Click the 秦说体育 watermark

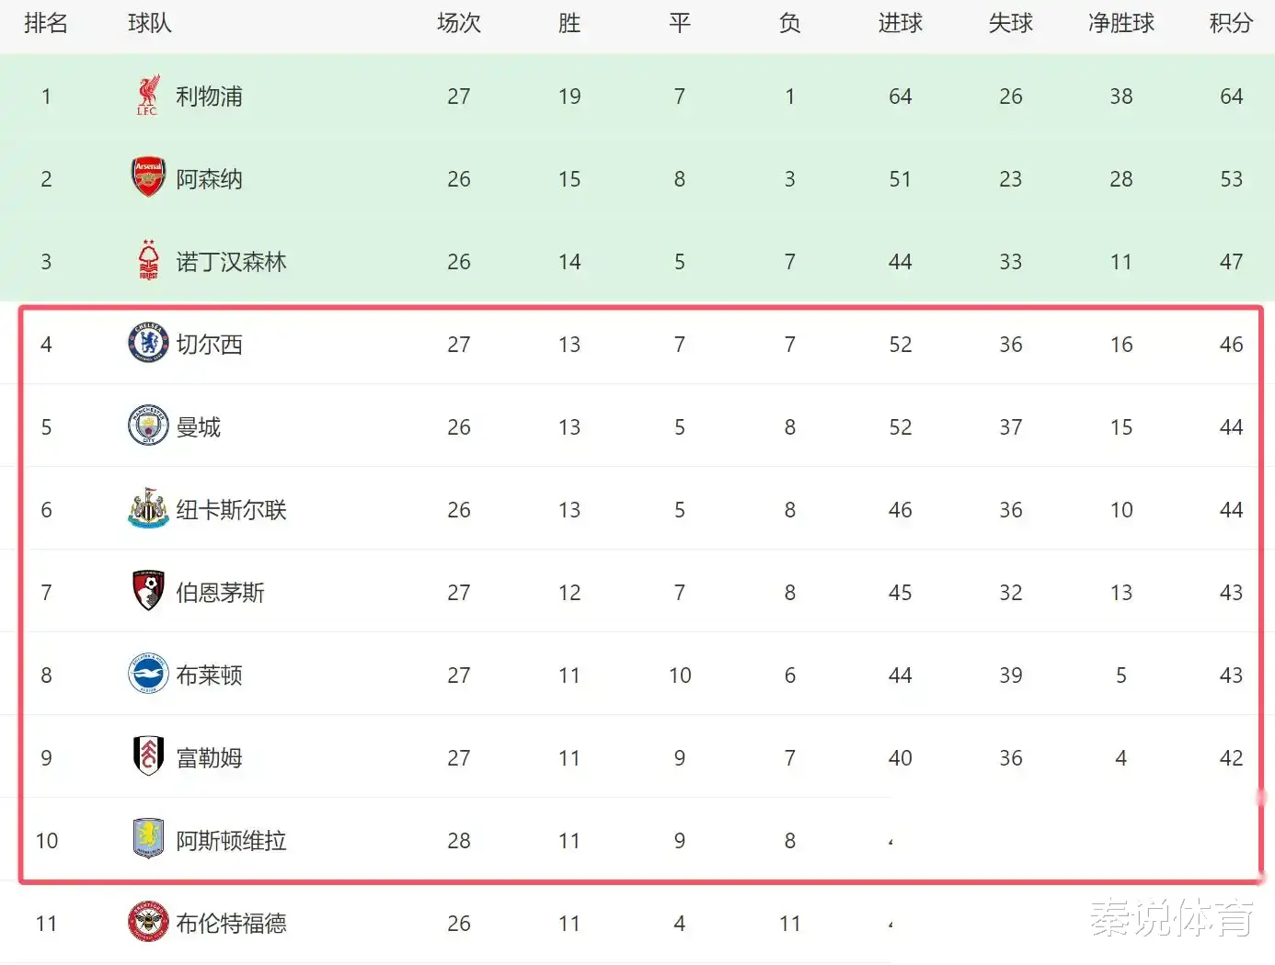[1172, 917]
